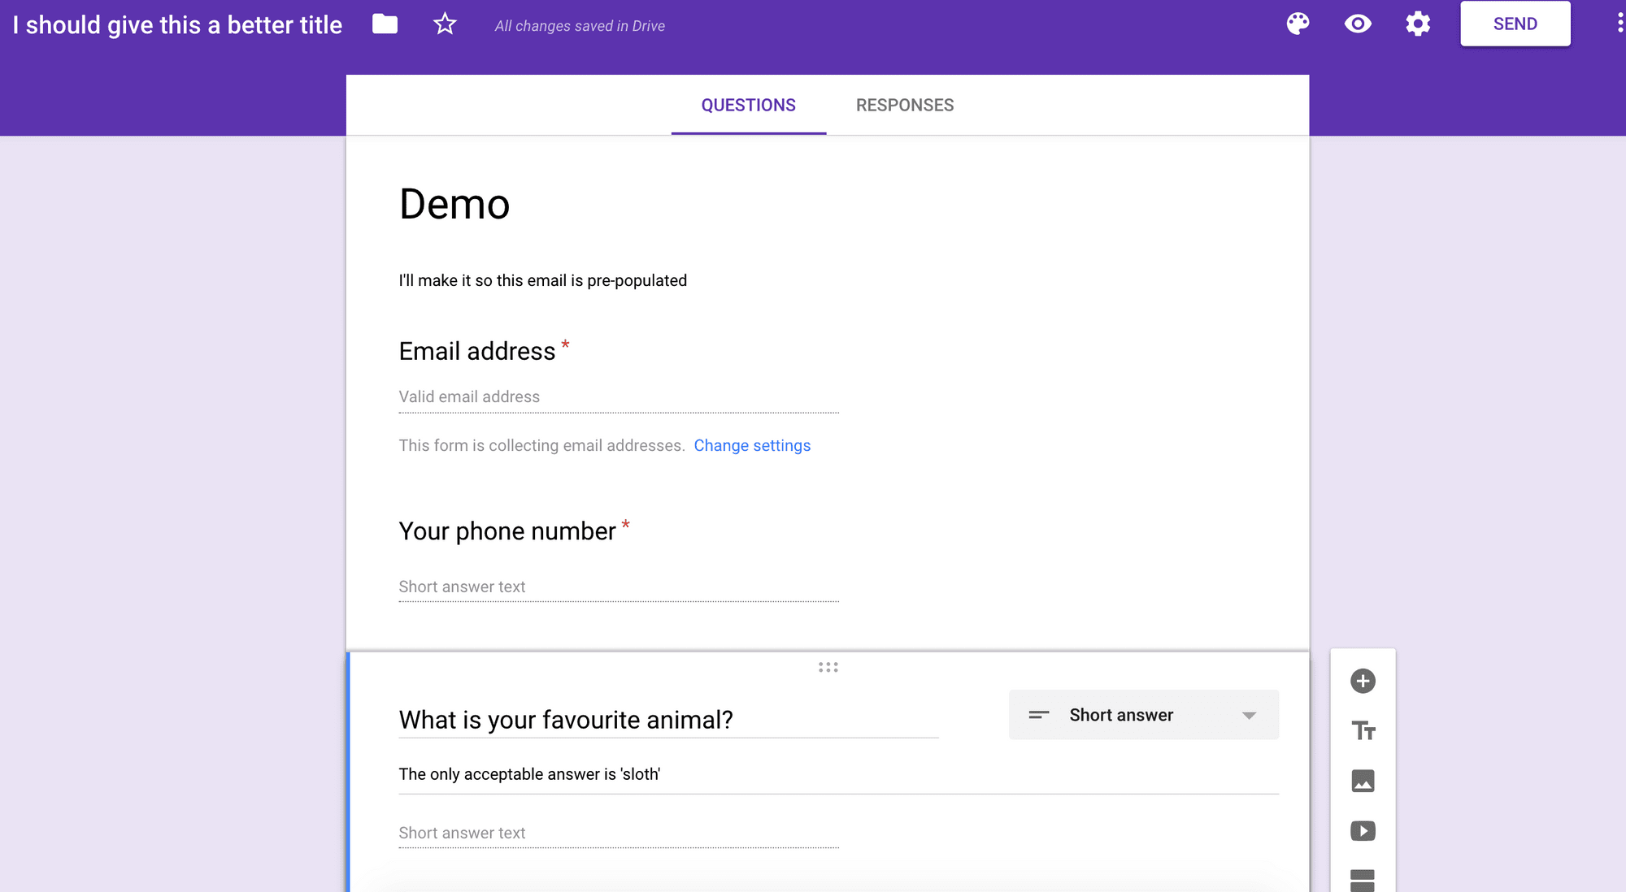Grab the question drag handle dots
Viewport: 1626px width, 892px height.
pos(828,667)
